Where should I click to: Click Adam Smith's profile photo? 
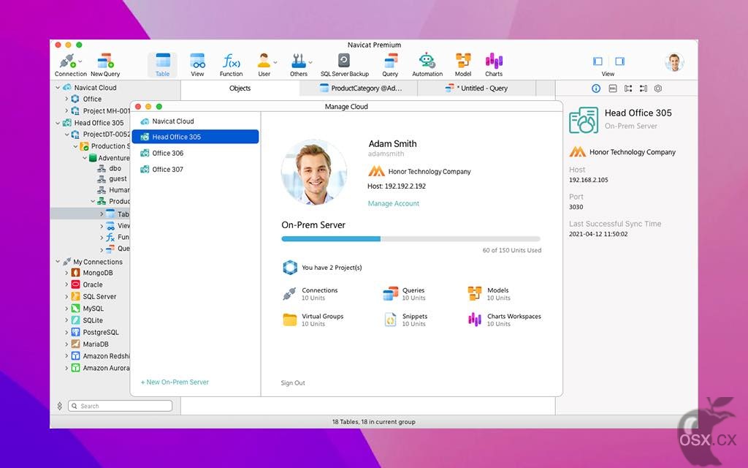tap(314, 173)
